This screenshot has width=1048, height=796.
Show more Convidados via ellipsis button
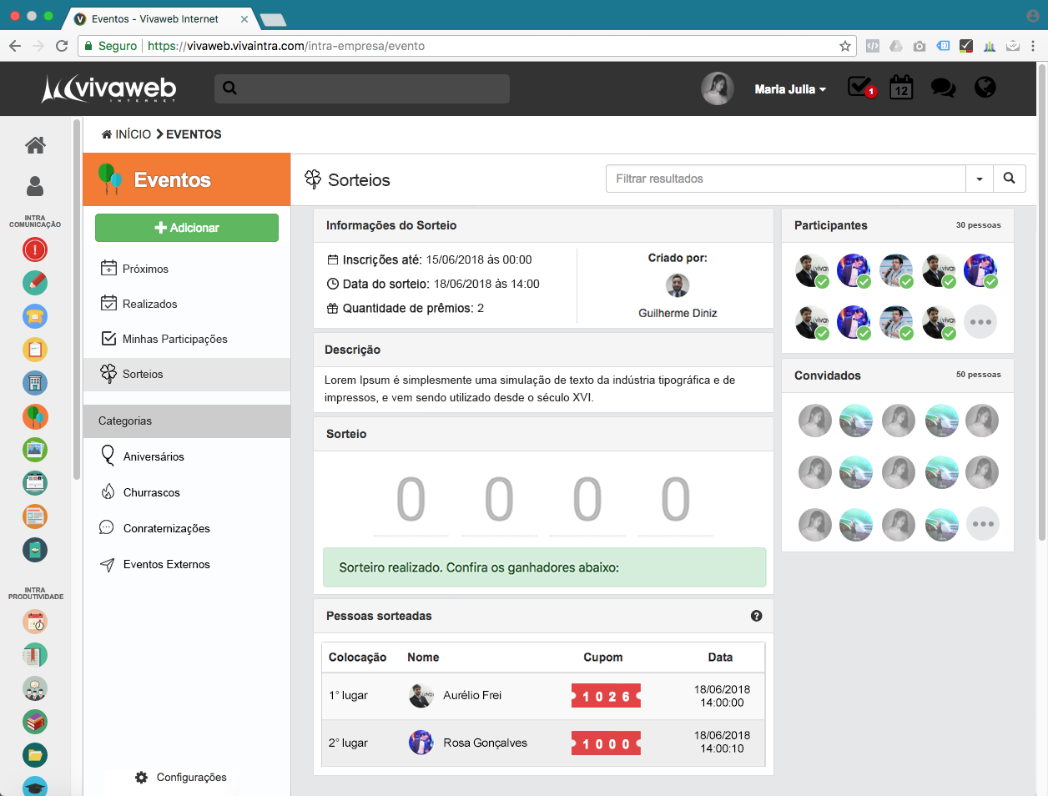tap(982, 524)
